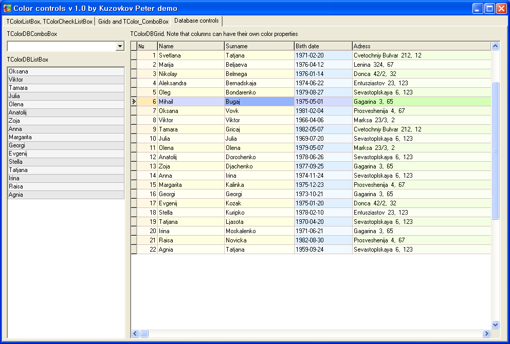Switch to TColorListBox, TColorCheckListBox tab
Screen dimensions: 510x344
tap(49, 22)
